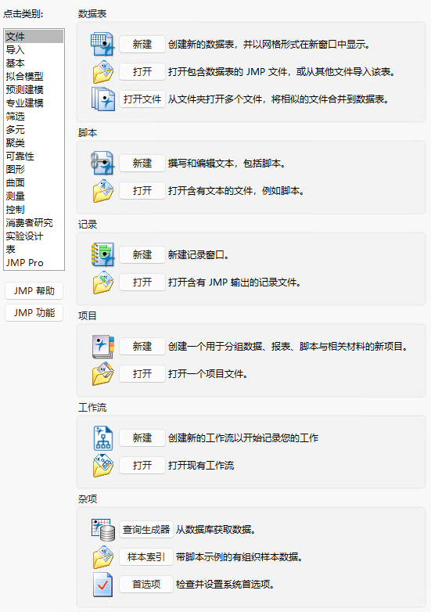Click the new workflow icon
431x612 pixels.
click(x=103, y=438)
